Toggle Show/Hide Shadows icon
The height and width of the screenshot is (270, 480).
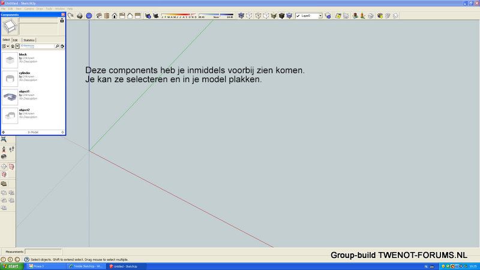[x=156, y=16]
